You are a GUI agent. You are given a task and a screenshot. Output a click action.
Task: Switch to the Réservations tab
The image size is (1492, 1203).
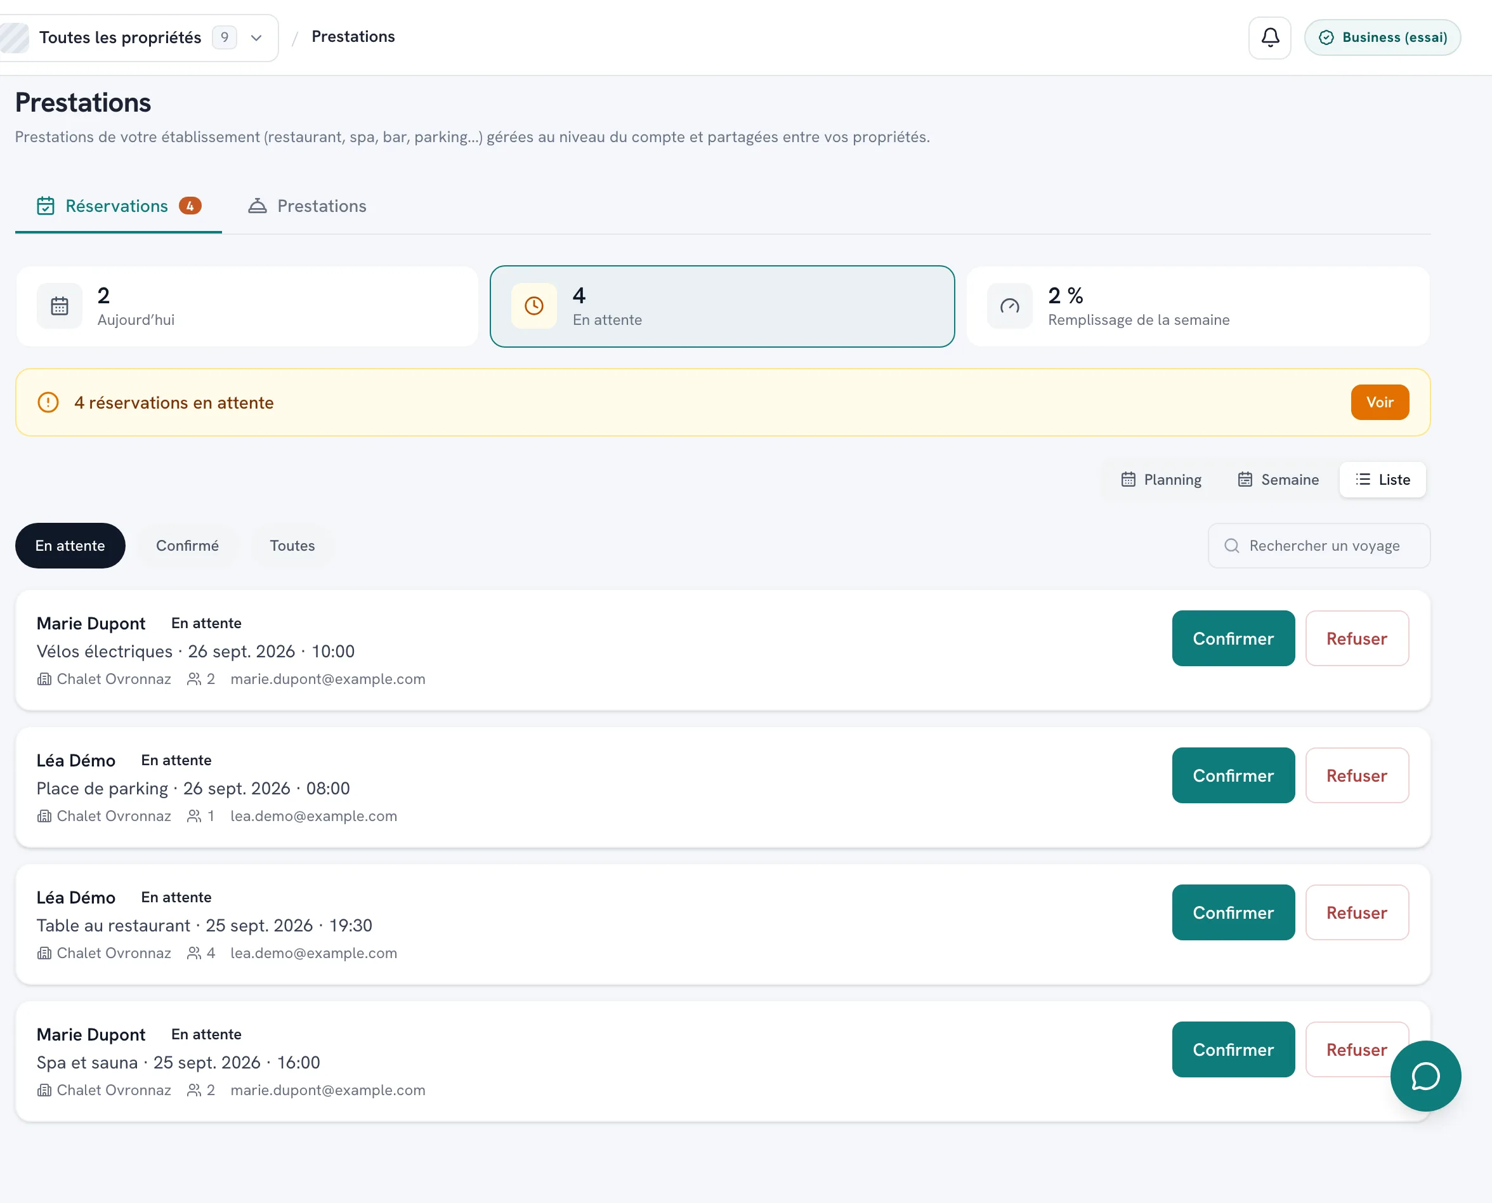pos(119,206)
